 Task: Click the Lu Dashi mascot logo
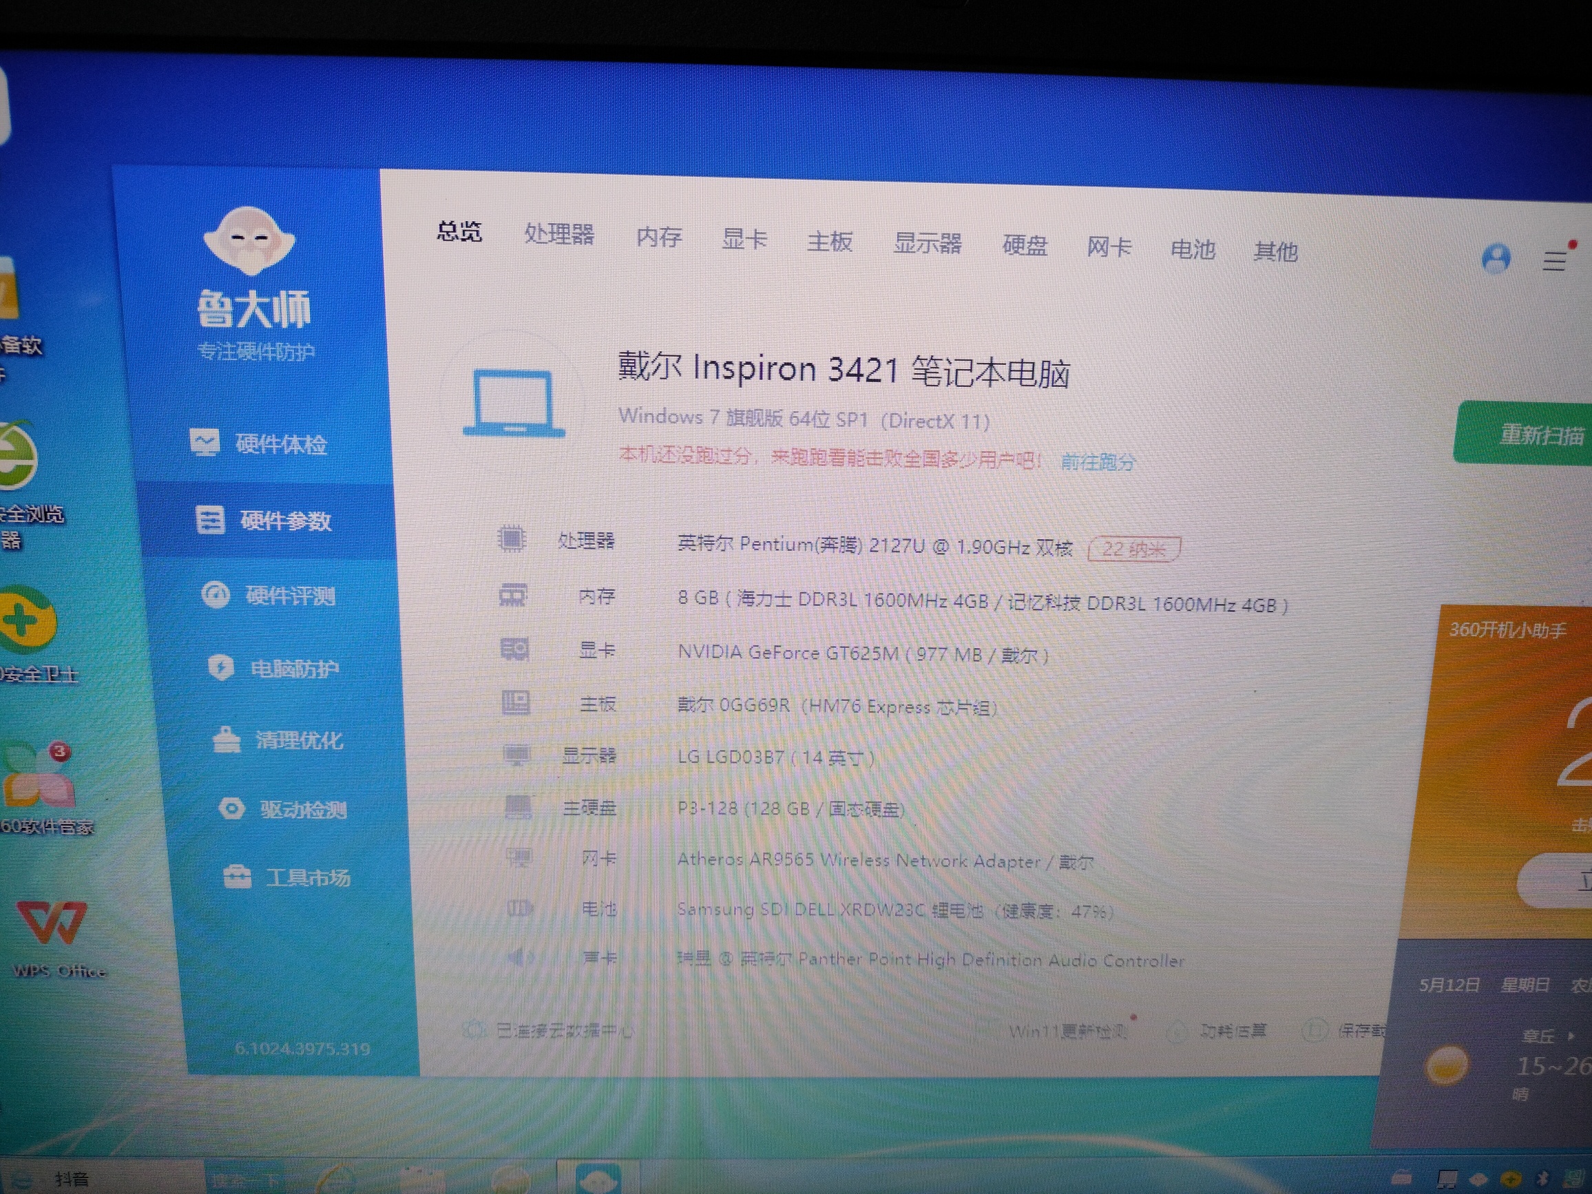(249, 240)
